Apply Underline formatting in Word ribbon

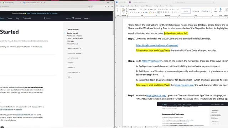point(135,12)
